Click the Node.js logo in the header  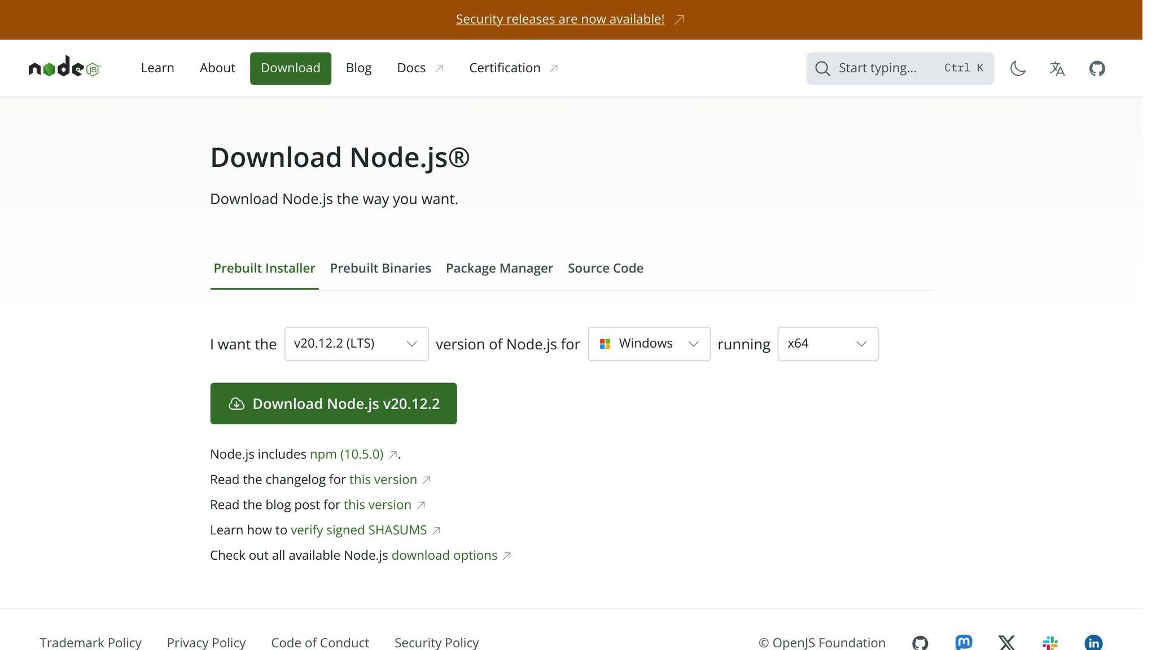pos(64,68)
